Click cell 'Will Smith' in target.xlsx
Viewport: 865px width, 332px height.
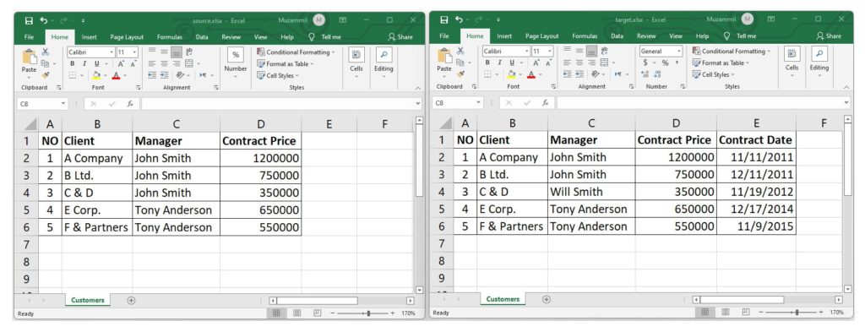(591, 192)
